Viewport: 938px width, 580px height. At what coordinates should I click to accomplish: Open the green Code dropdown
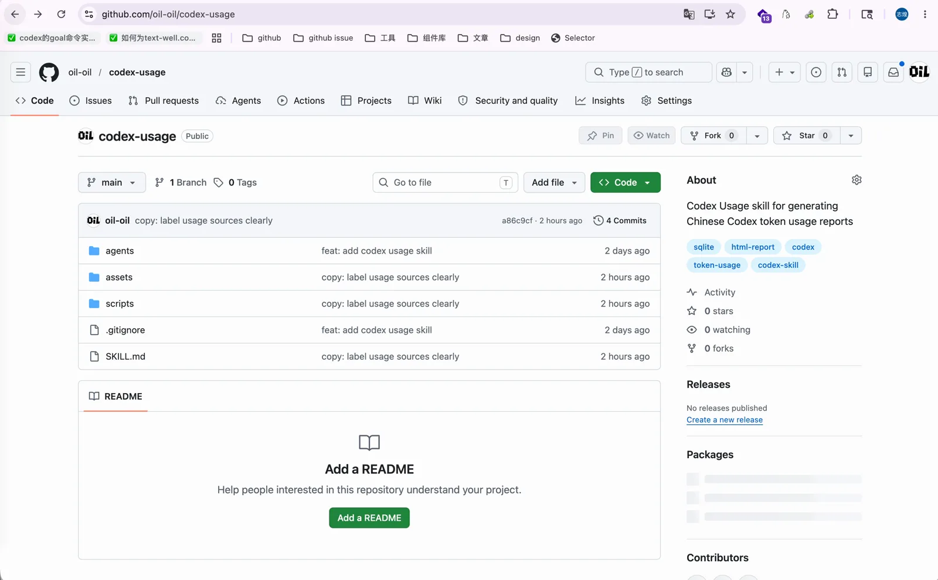coord(625,182)
